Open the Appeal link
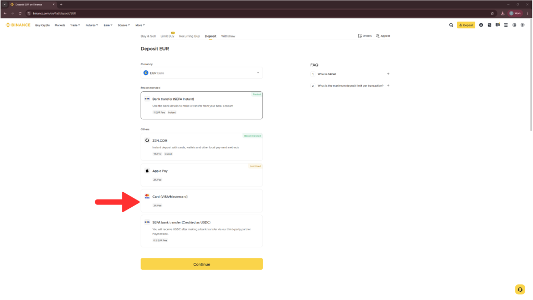Image resolution: width=533 pixels, height=300 pixels. coord(383,36)
